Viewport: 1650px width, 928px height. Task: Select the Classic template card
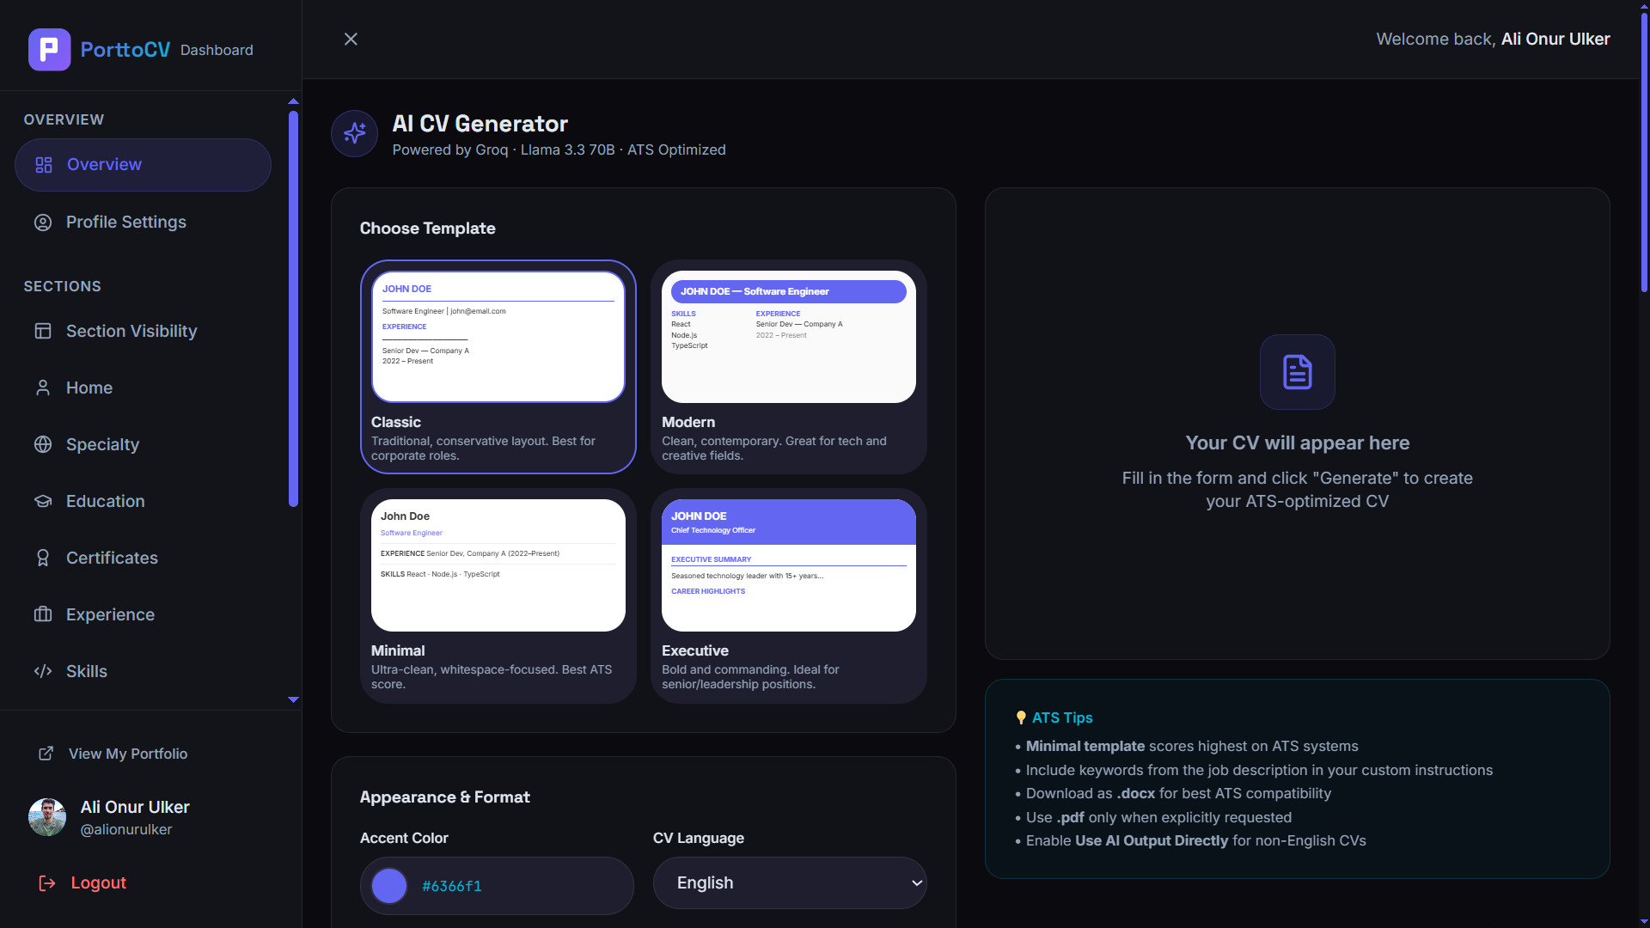[498, 367]
